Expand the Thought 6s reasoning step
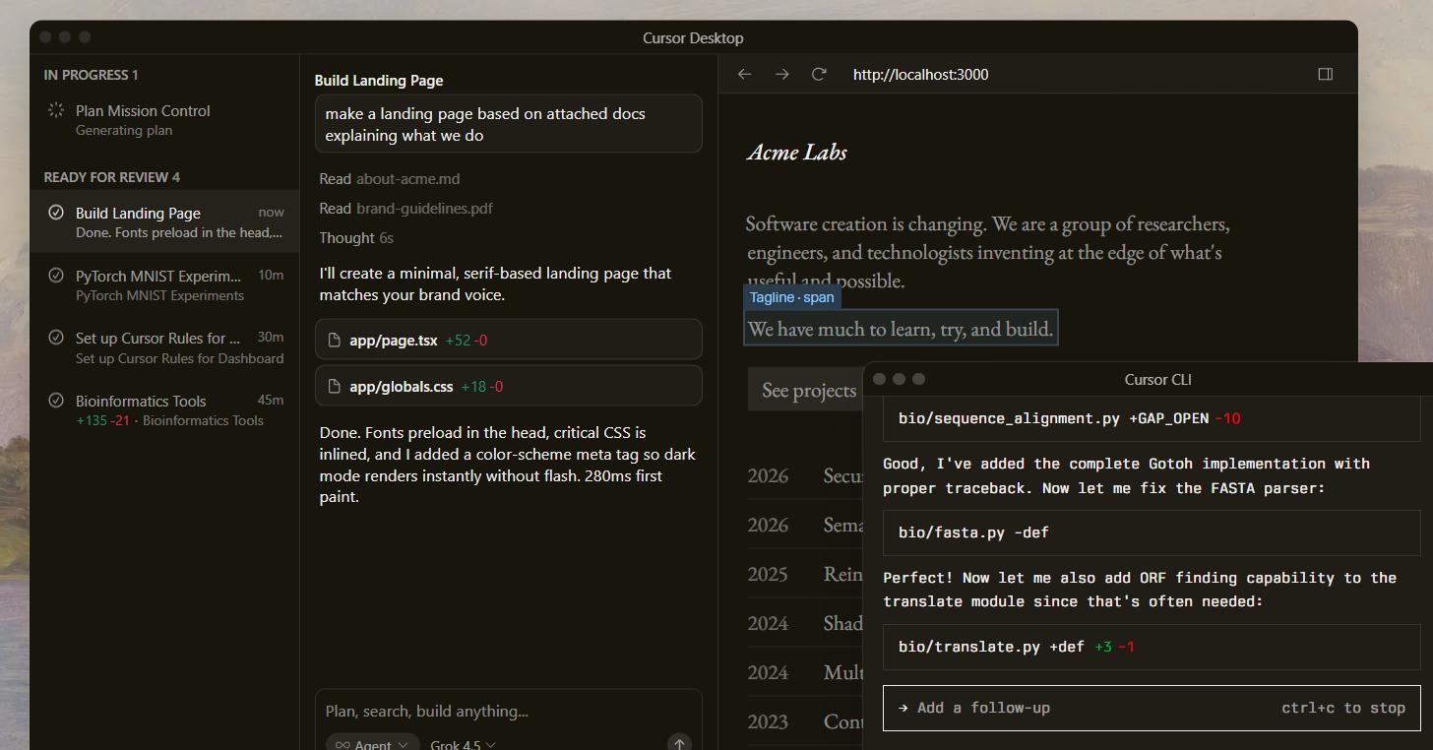The width and height of the screenshot is (1433, 750). coord(356,238)
